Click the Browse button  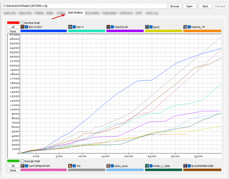pyautogui.click(x=175, y=6)
